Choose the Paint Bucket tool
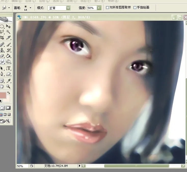Screen dimensions: 187x172 point(8,56)
